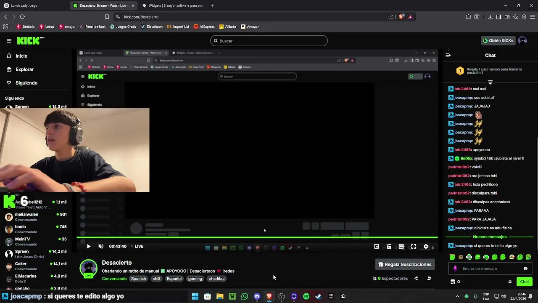Open the Panel de host bookmark
This screenshot has width=538, height=303.
pyautogui.click(x=92, y=27)
